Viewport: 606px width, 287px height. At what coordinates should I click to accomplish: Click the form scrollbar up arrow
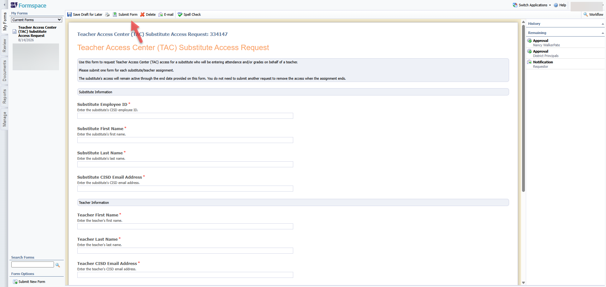point(523,22)
